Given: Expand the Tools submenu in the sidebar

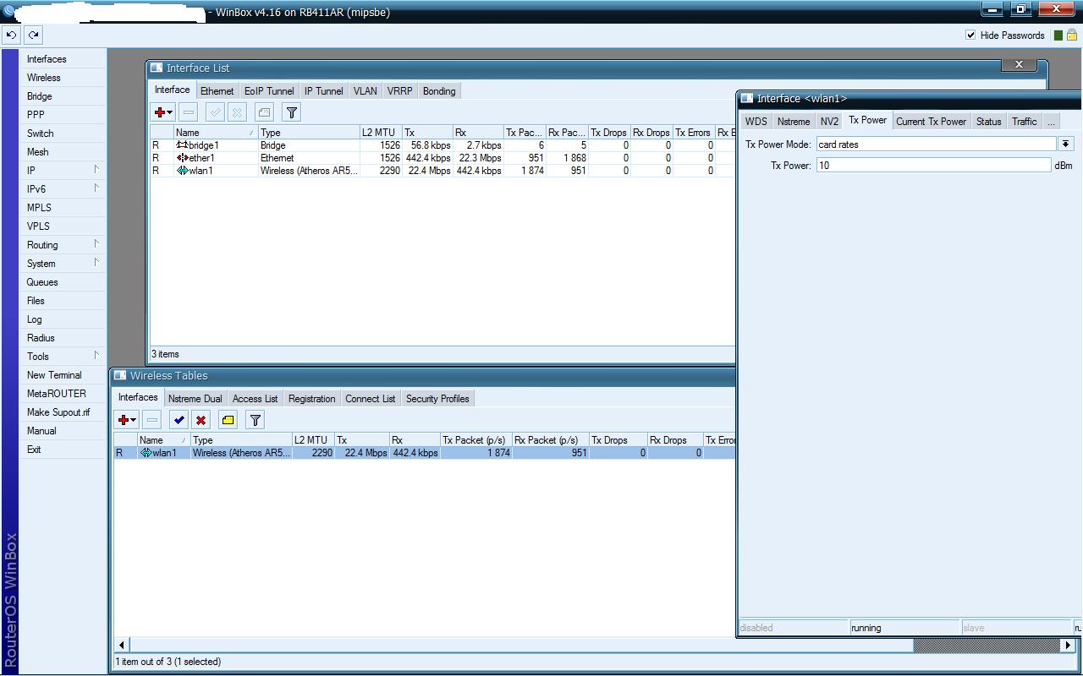Looking at the screenshot, I should pos(96,356).
